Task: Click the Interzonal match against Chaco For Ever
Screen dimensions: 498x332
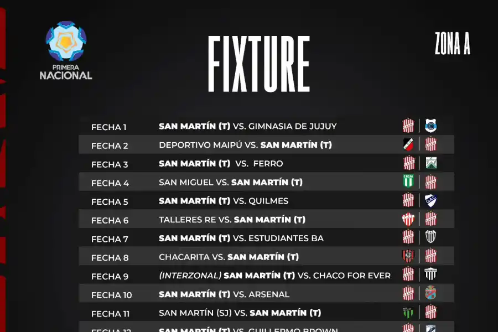Action: click(x=274, y=276)
